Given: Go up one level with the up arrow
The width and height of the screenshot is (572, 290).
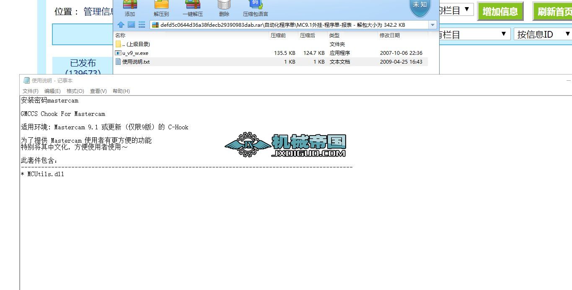Looking at the screenshot, I should [x=121, y=25].
